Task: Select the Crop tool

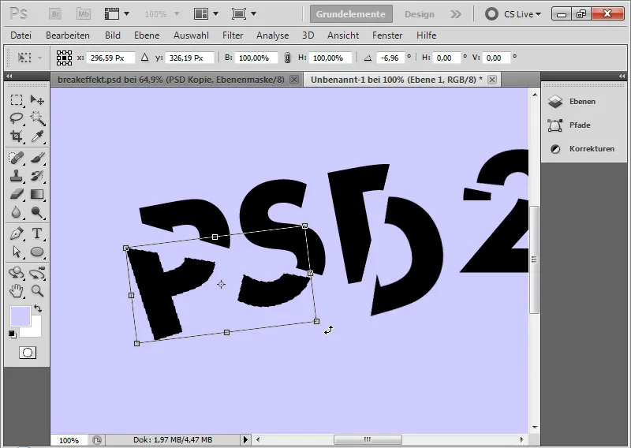Action: [x=17, y=136]
